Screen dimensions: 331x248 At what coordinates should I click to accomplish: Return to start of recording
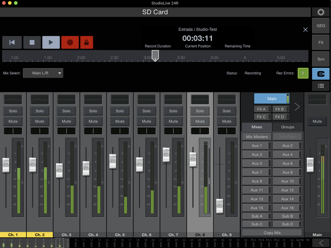[12, 42]
